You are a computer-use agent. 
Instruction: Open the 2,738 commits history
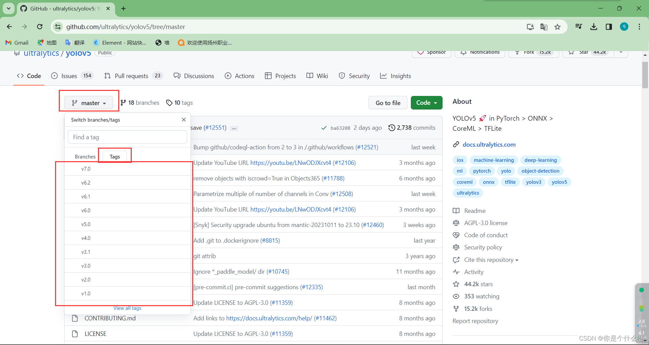coord(412,128)
